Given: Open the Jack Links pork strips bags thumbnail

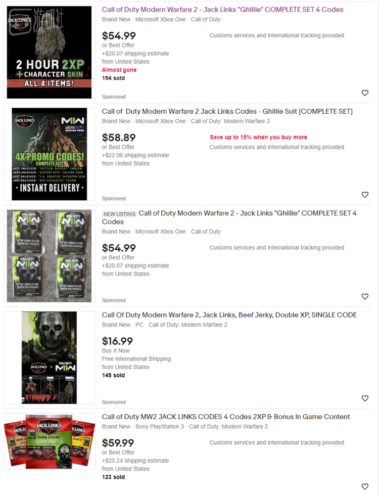Looking at the screenshot, I should coord(49,441).
